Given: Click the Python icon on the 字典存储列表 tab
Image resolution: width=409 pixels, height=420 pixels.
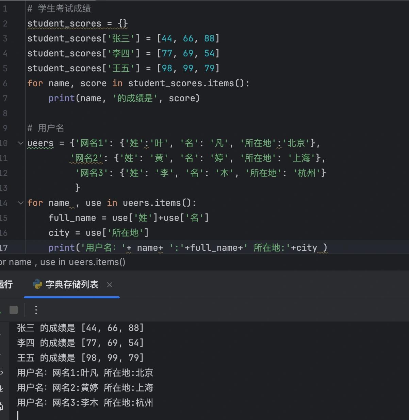Looking at the screenshot, I should pos(37,284).
